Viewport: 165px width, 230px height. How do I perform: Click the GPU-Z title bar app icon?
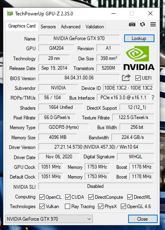(x=10, y=14)
